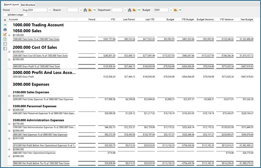Switch to the Tree Structure tab
The width and height of the screenshot is (261, 168).
tap(28, 5)
